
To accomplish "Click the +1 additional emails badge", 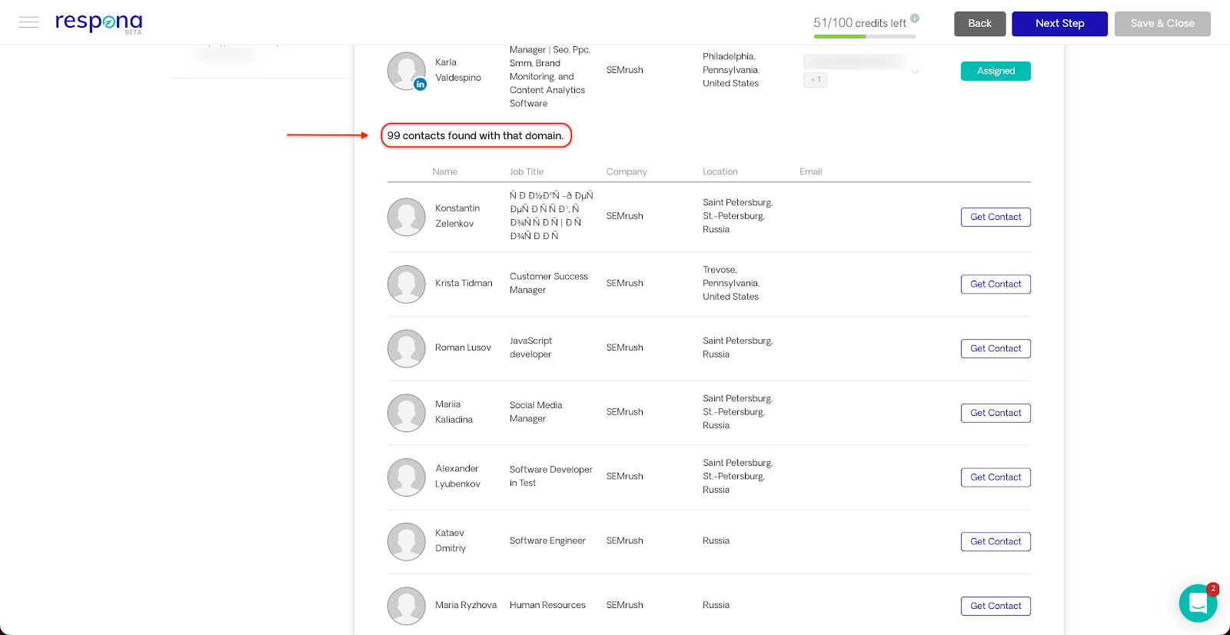I will point(815,80).
